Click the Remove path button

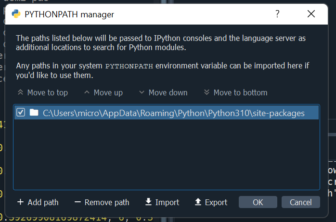click(x=102, y=202)
